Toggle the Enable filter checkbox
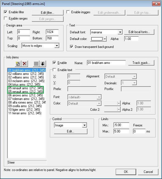This screenshot has height=179, width=162. pyautogui.click(x=5, y=12)
